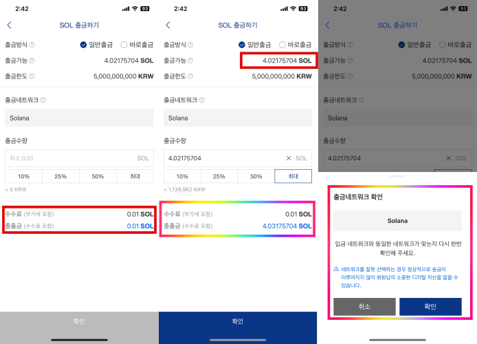Tap Solana box inside network confirmation dialog
This screenshot has height=344, width=477.
(x=397, y=221)
